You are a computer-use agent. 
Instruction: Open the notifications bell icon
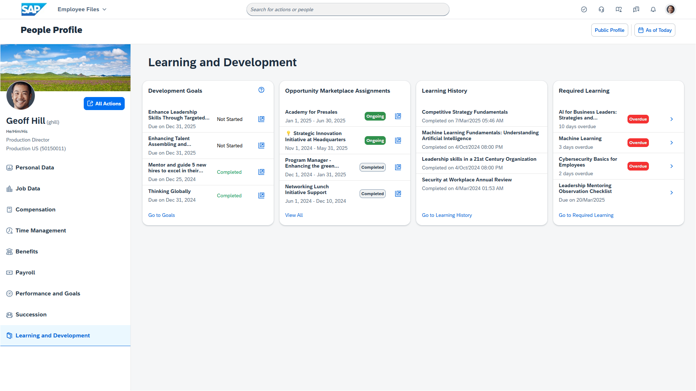pos(653,9)
